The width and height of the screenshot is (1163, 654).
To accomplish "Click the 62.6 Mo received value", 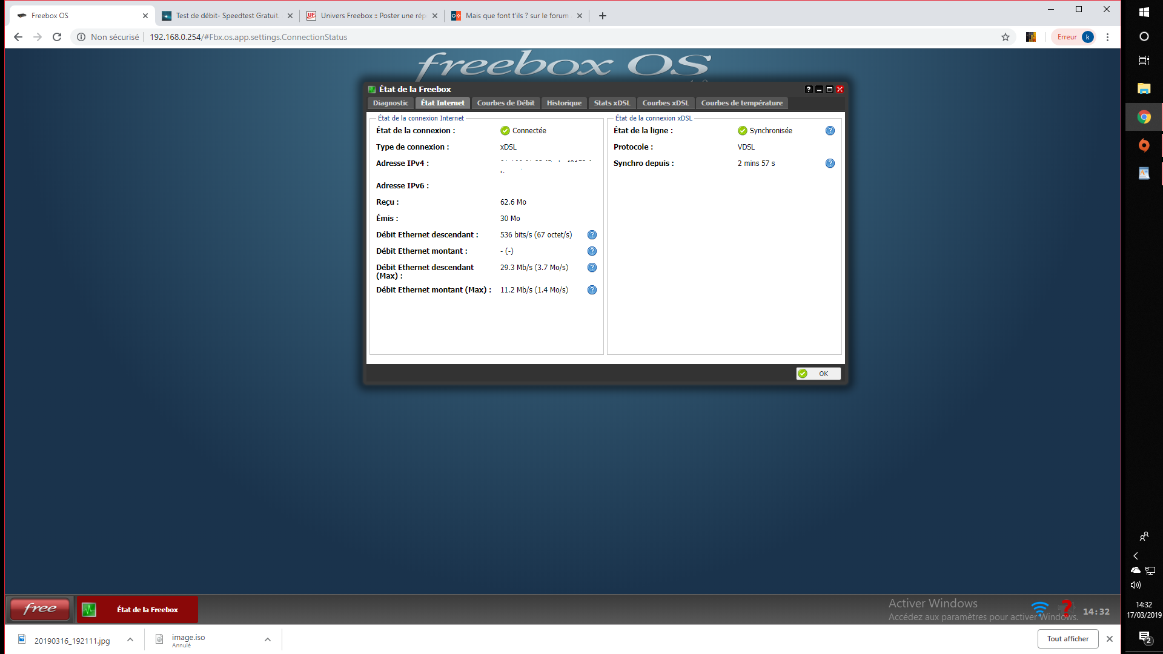I will click(513, 202).
